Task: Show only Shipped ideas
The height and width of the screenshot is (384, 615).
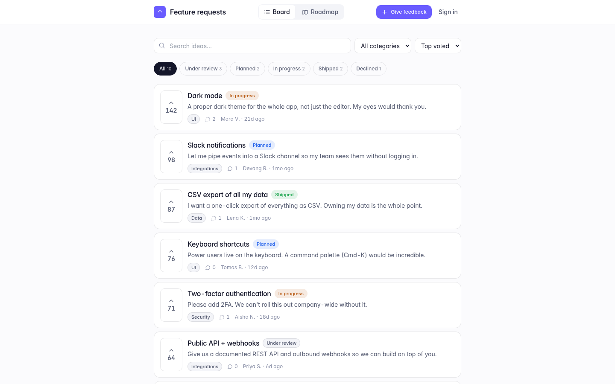Action: tap(331, 69)
